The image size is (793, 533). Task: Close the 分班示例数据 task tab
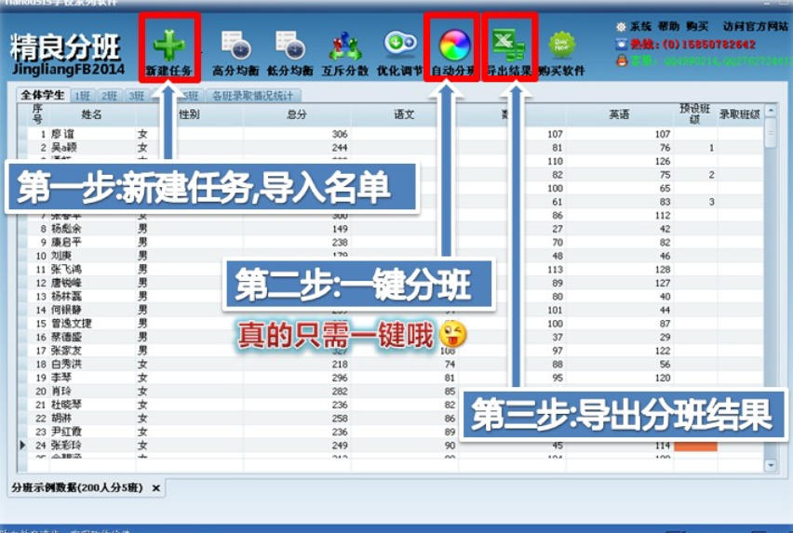point(156,488)
